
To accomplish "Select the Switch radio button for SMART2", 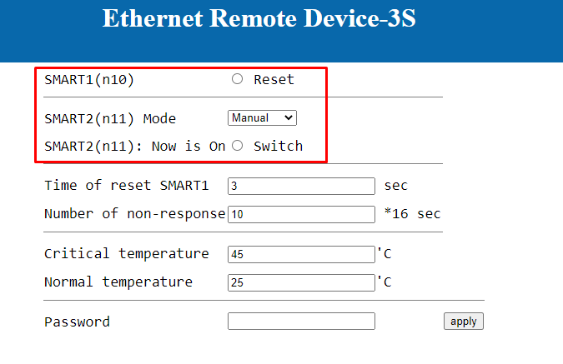I will coord(237,146).
